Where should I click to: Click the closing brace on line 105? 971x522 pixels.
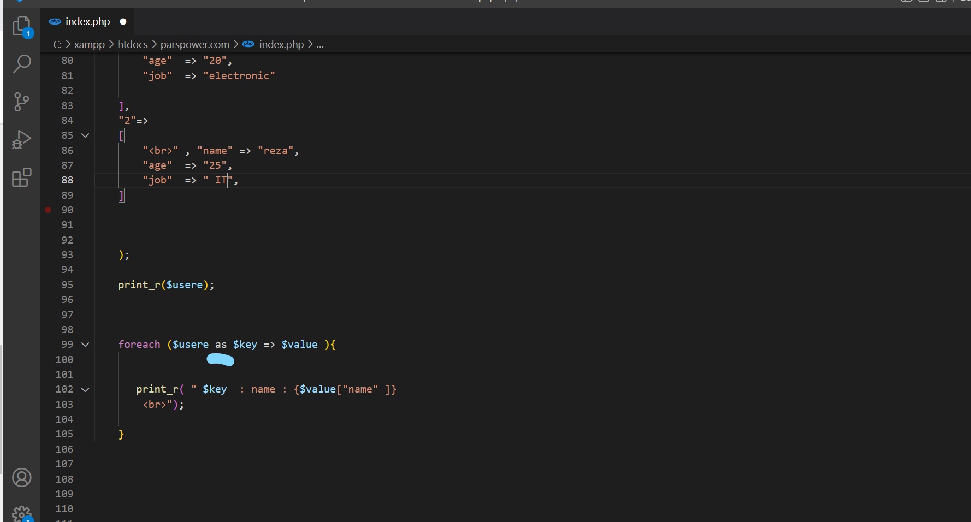click(x=121, y=435)
